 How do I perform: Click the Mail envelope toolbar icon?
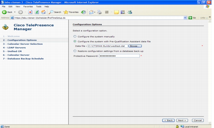[91, 12]
